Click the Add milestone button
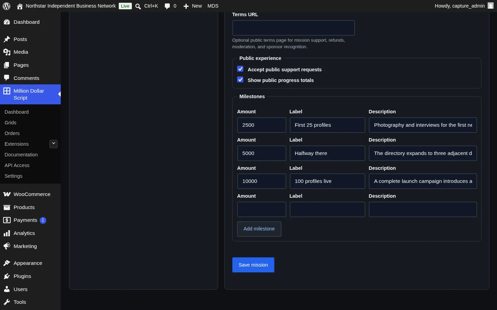The width and height of the screenshot is (497, 310). click(x=259, y=229)
